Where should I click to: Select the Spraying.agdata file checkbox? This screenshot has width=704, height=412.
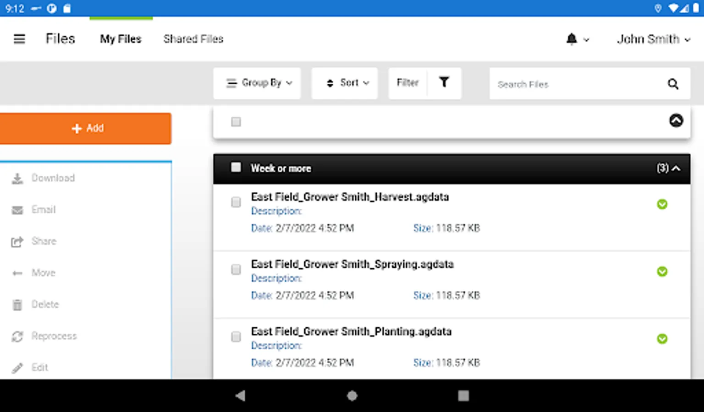pyautogui.click(x=236, y=270)
